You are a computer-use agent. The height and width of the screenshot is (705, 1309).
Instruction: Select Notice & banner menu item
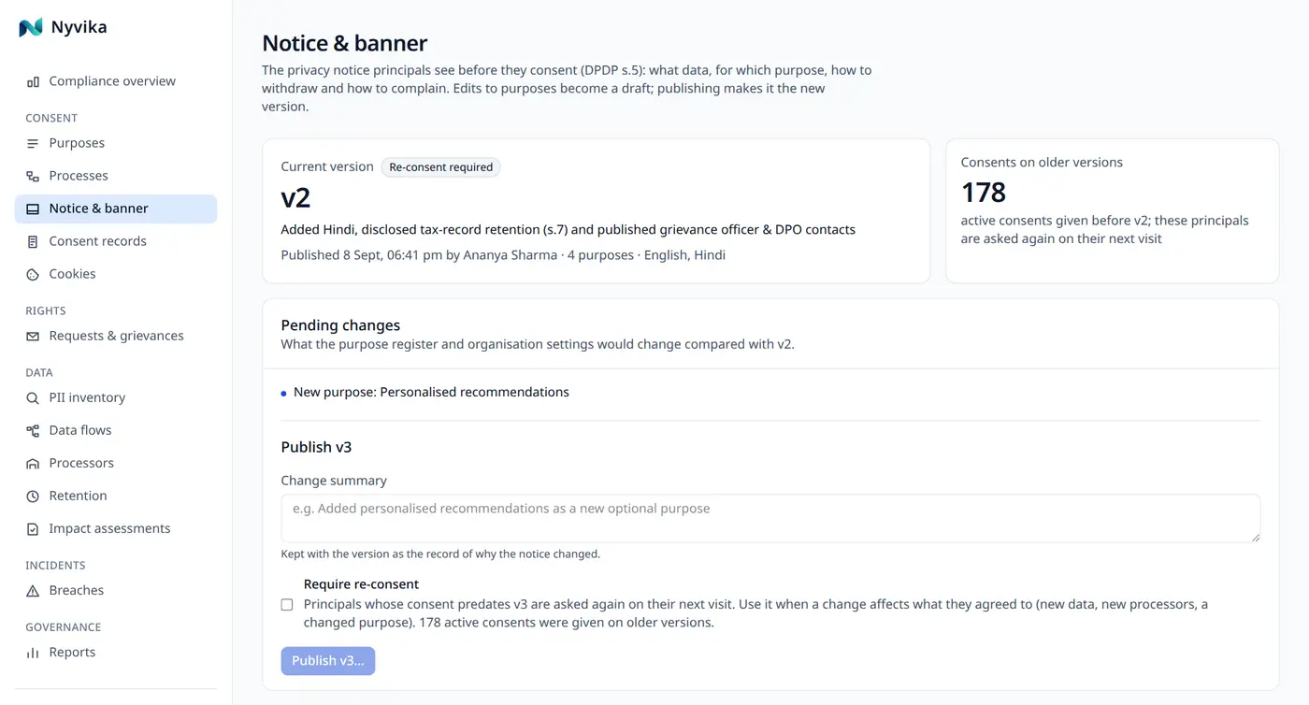pos(116,209)
